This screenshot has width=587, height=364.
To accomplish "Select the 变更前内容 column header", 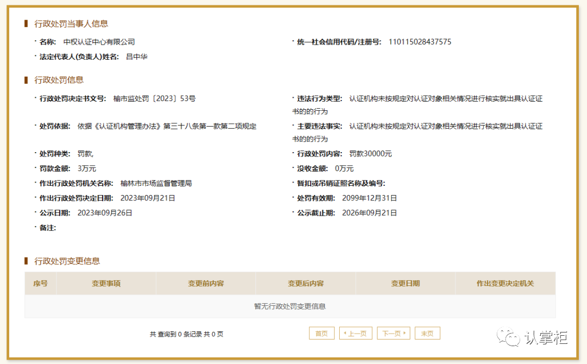I will 206,284.
